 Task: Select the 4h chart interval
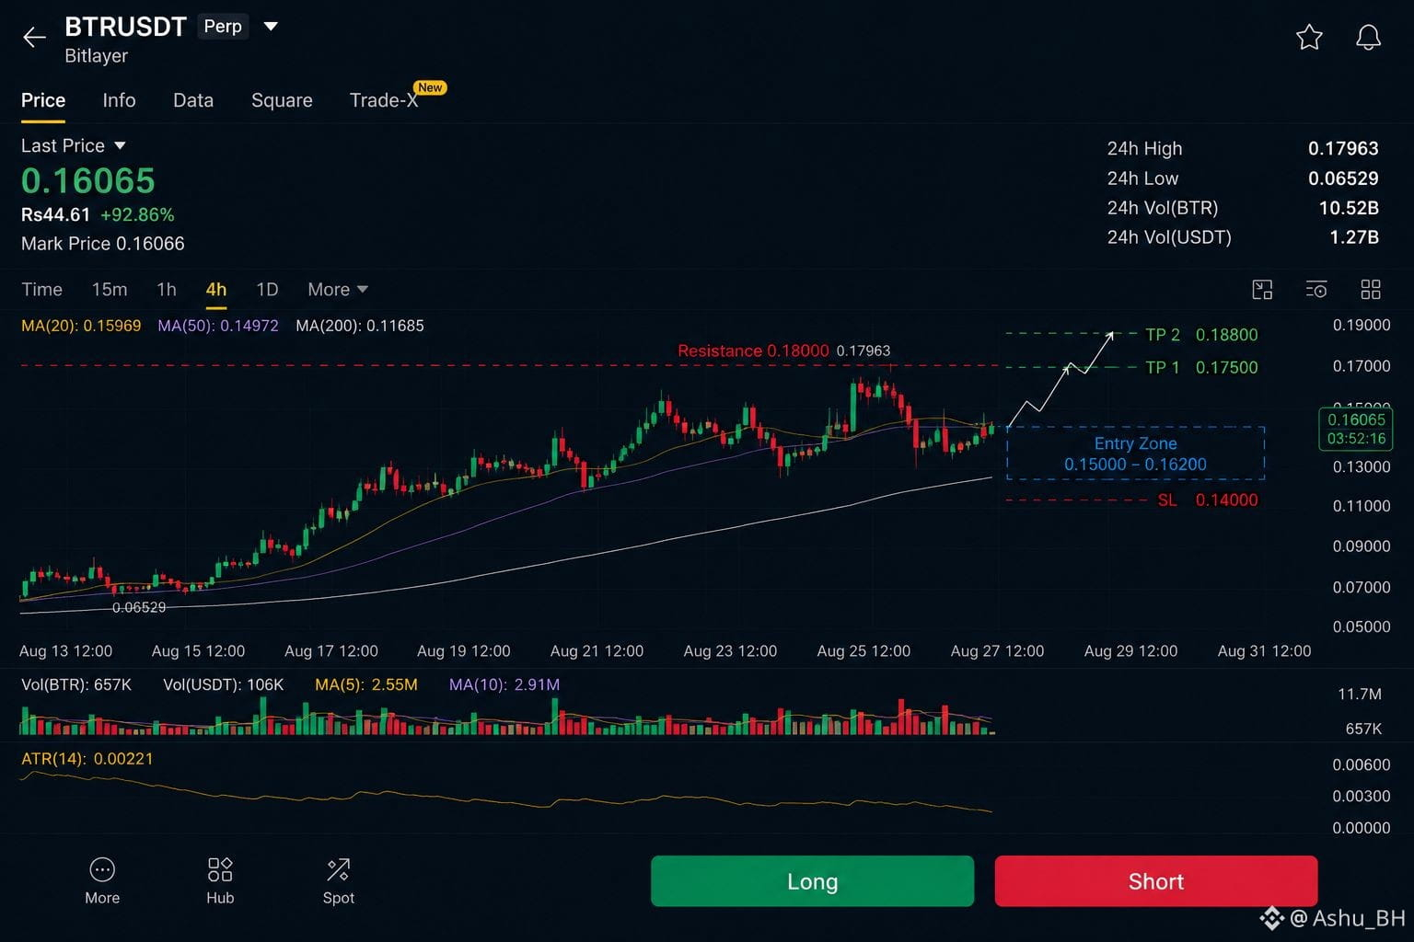pos(216,290)
